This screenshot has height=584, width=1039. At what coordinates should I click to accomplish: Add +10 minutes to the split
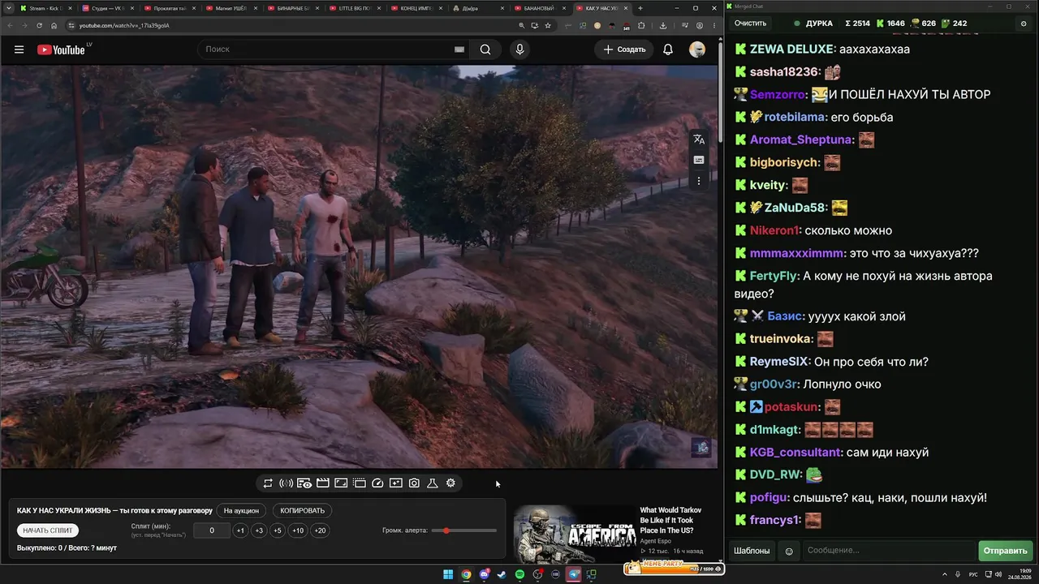298,530
